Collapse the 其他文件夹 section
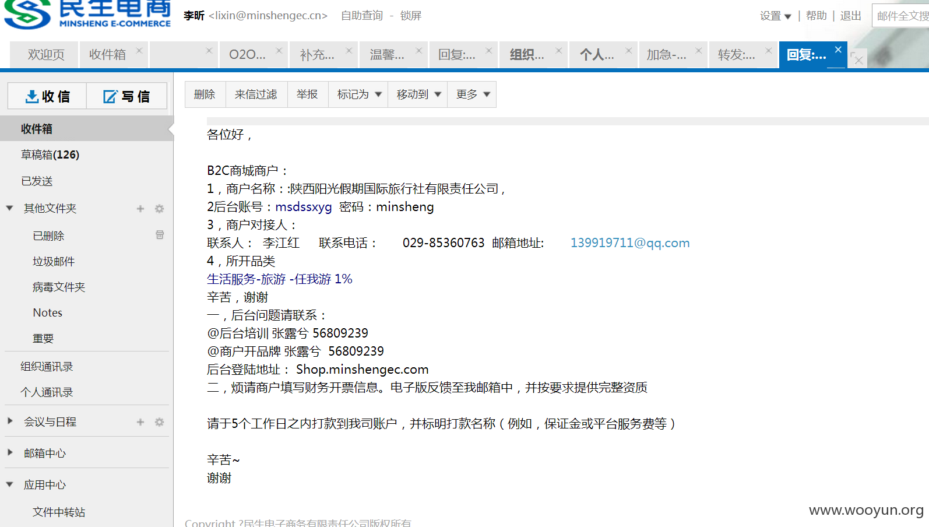This screenshot has width=929, height=527. tap(9, 208)
